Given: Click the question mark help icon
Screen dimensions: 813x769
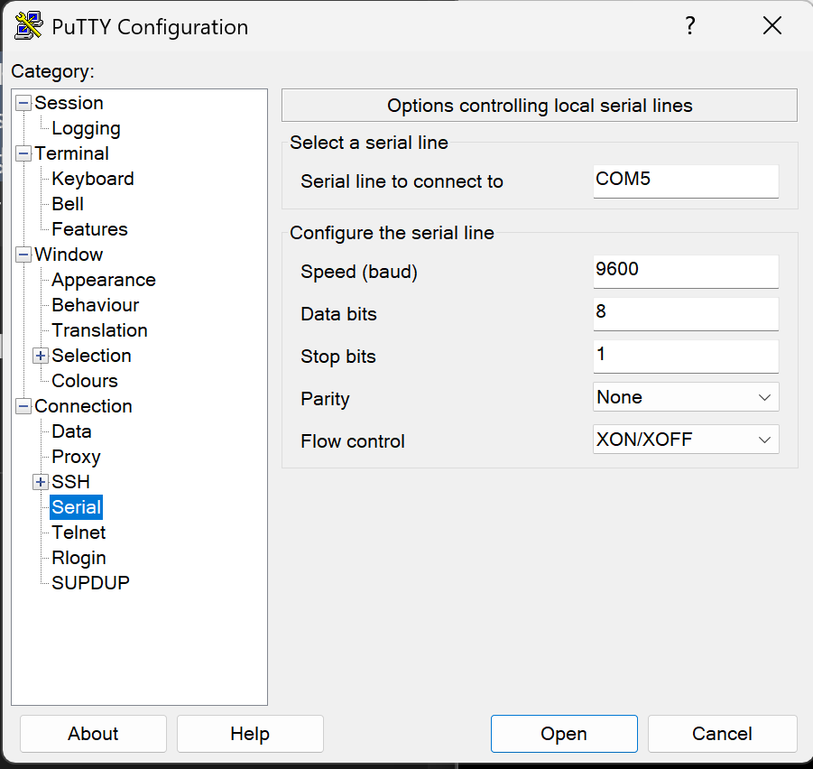Looking at the screenshot, I should 690,26.
